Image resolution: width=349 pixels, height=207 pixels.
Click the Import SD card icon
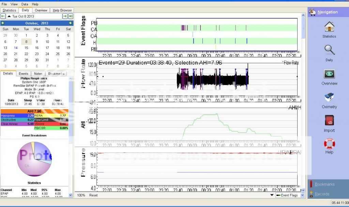[329, 121]
